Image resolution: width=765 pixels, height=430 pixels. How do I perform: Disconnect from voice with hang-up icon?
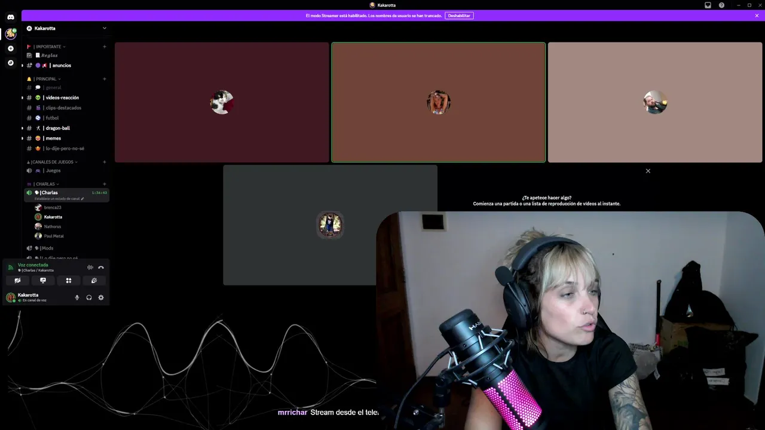coord(101,268)
